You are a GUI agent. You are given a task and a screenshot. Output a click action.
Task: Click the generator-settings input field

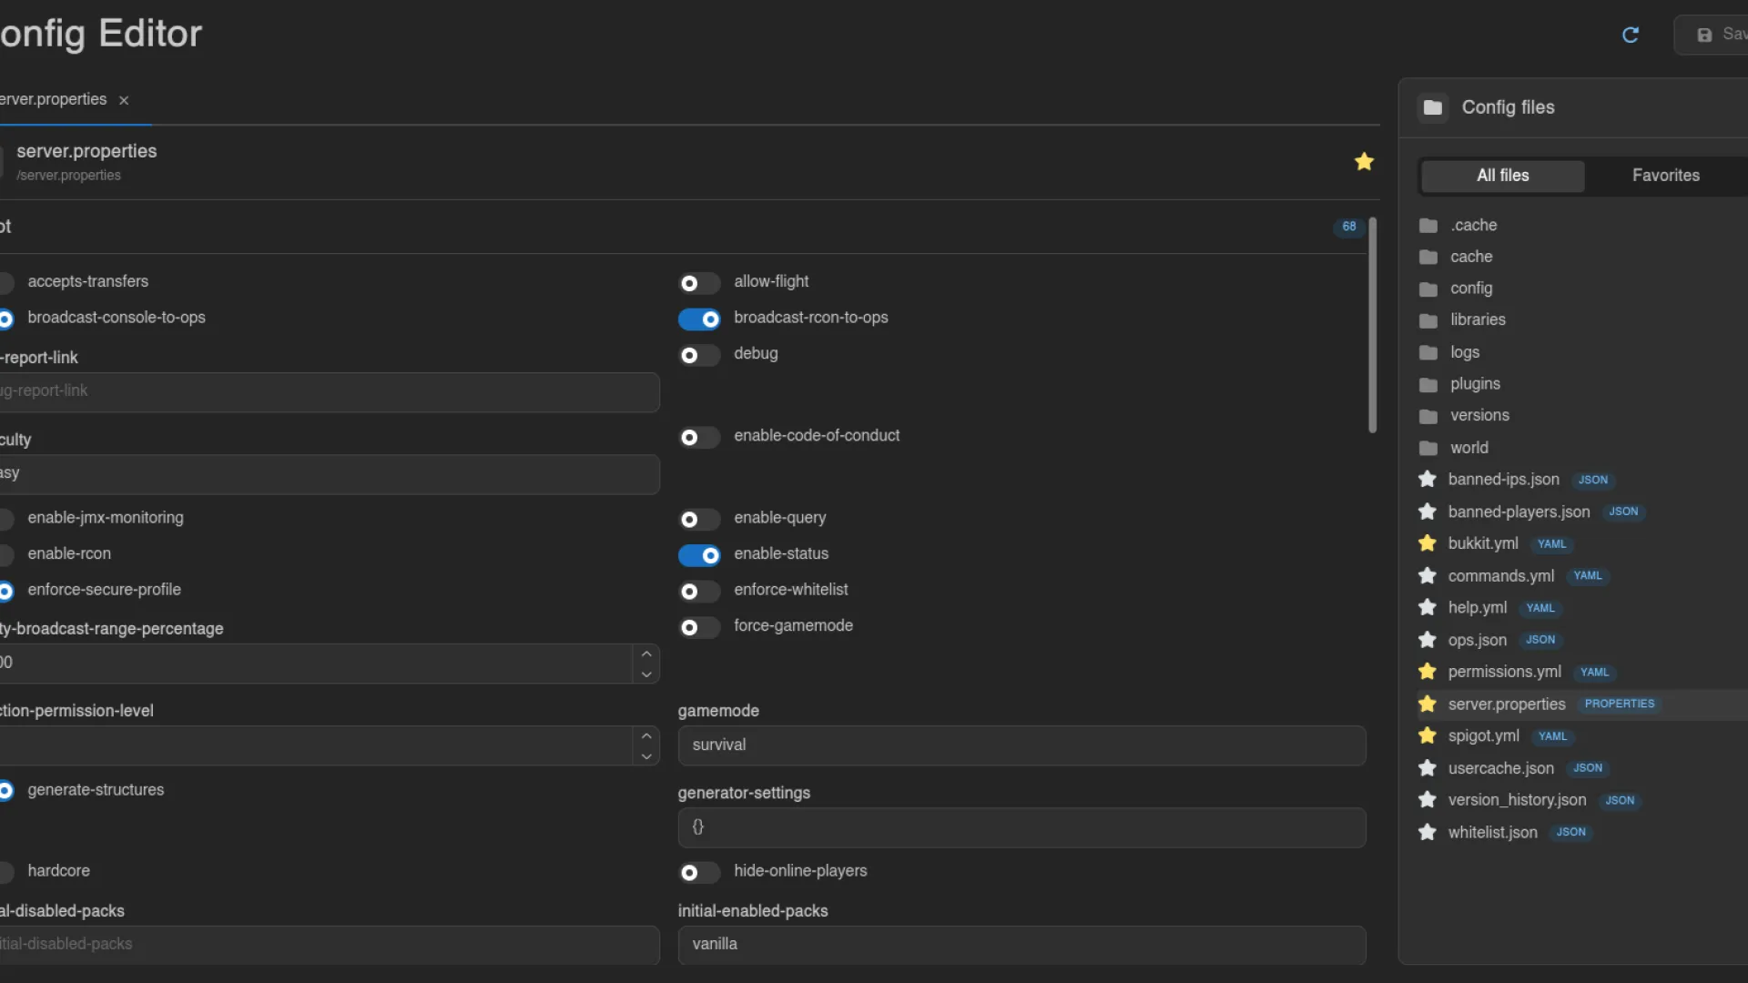(1021, 827)
